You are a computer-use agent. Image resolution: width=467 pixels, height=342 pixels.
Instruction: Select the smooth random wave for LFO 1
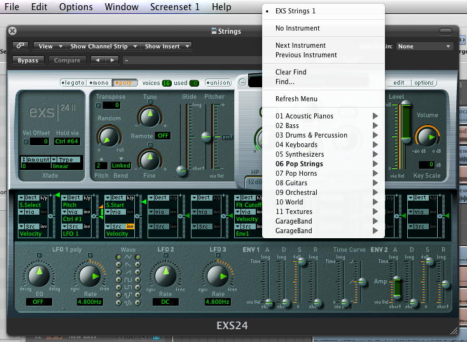tap(118, 303)
